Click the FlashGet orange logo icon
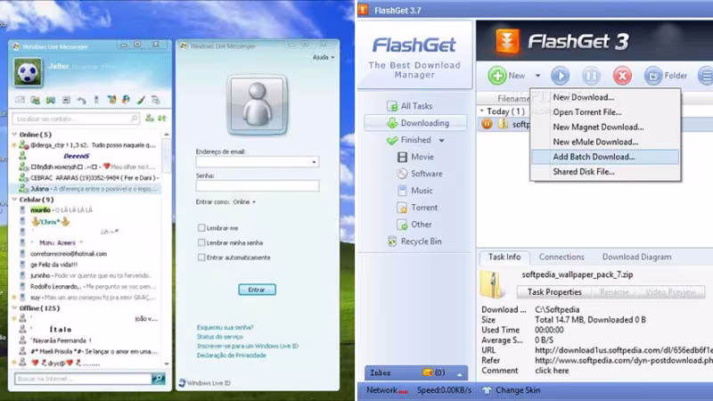 point(507,42)
